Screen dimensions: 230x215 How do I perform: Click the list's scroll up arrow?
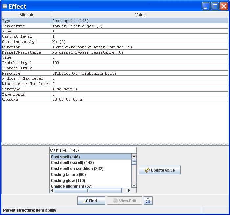(x=134, y=157)
